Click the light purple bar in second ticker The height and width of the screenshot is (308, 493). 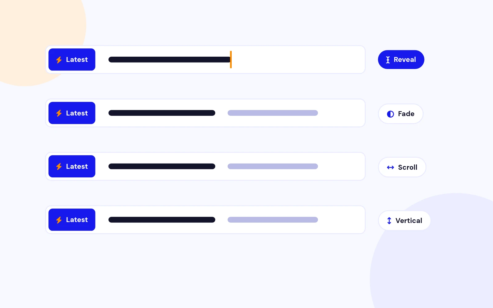[x=273, y=113]
